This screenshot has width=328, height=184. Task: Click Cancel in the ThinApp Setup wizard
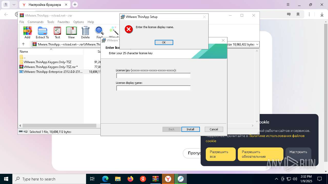[214, 129]
